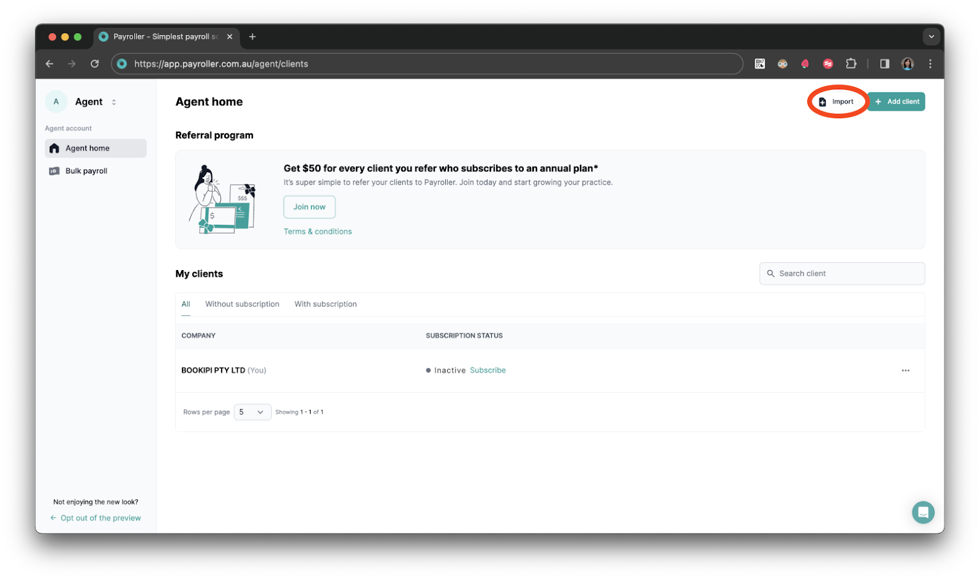Go back using the browser back arrow
Screen dimensions: 980x580
coord(50,64)
